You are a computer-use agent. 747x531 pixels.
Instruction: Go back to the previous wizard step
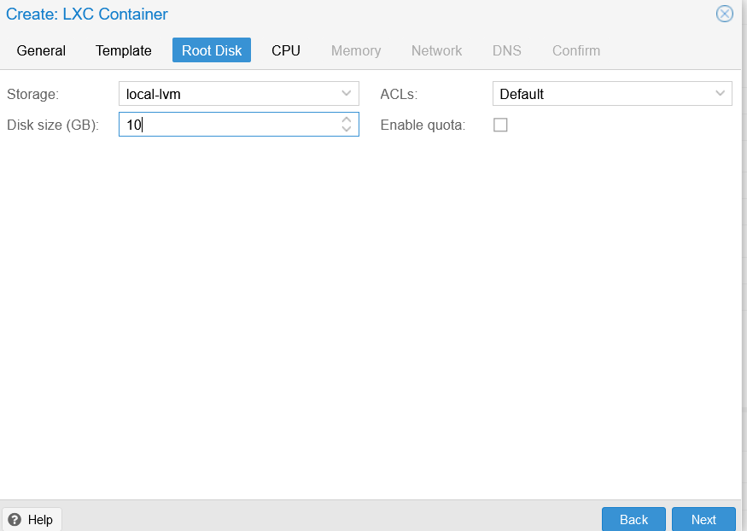633,519
